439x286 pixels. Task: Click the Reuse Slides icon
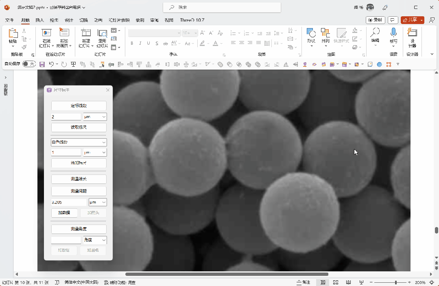[102, 33]
